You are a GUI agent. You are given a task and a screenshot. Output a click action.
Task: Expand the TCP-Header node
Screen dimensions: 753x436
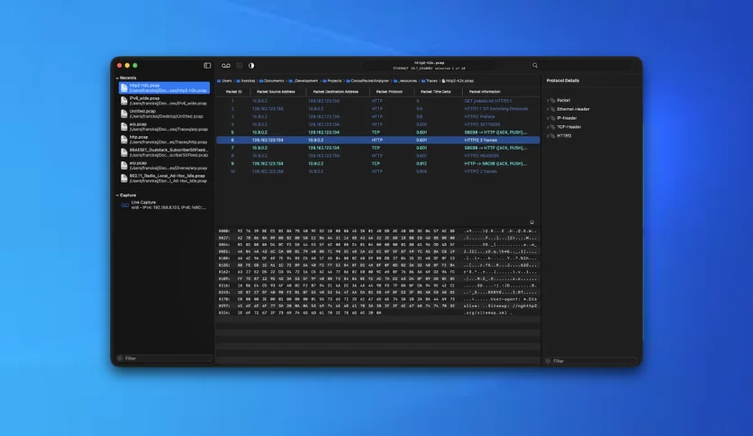[x=548, y=127]
